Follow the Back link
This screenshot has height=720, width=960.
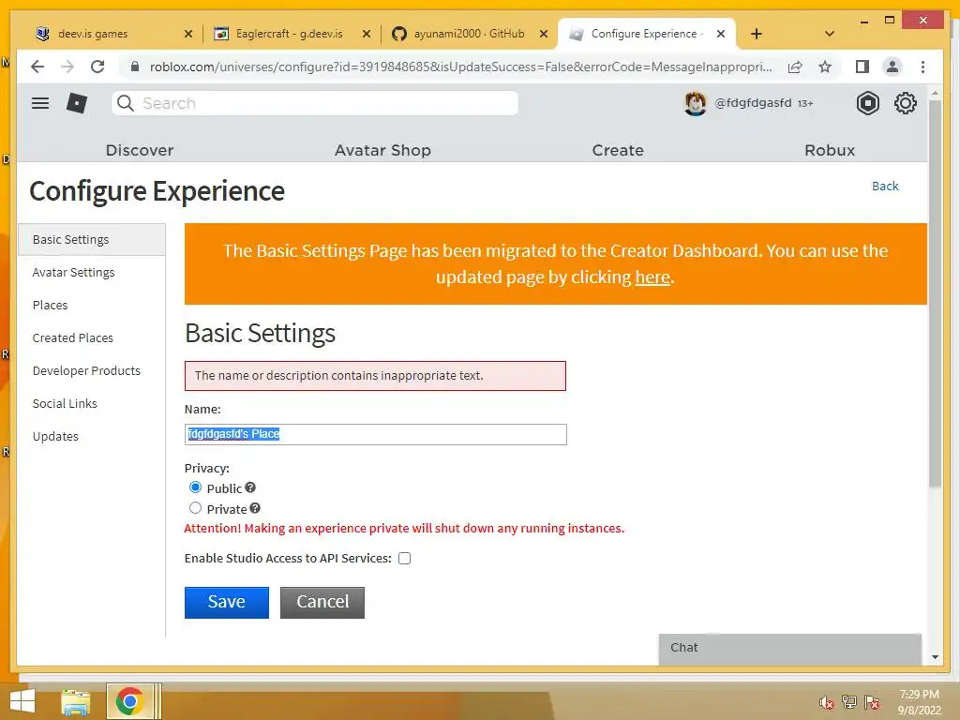pos(885,187)
